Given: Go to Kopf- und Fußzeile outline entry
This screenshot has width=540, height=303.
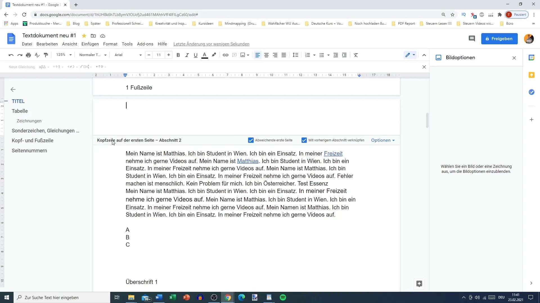Looking at the screenshot, I should tap(33, 141).
